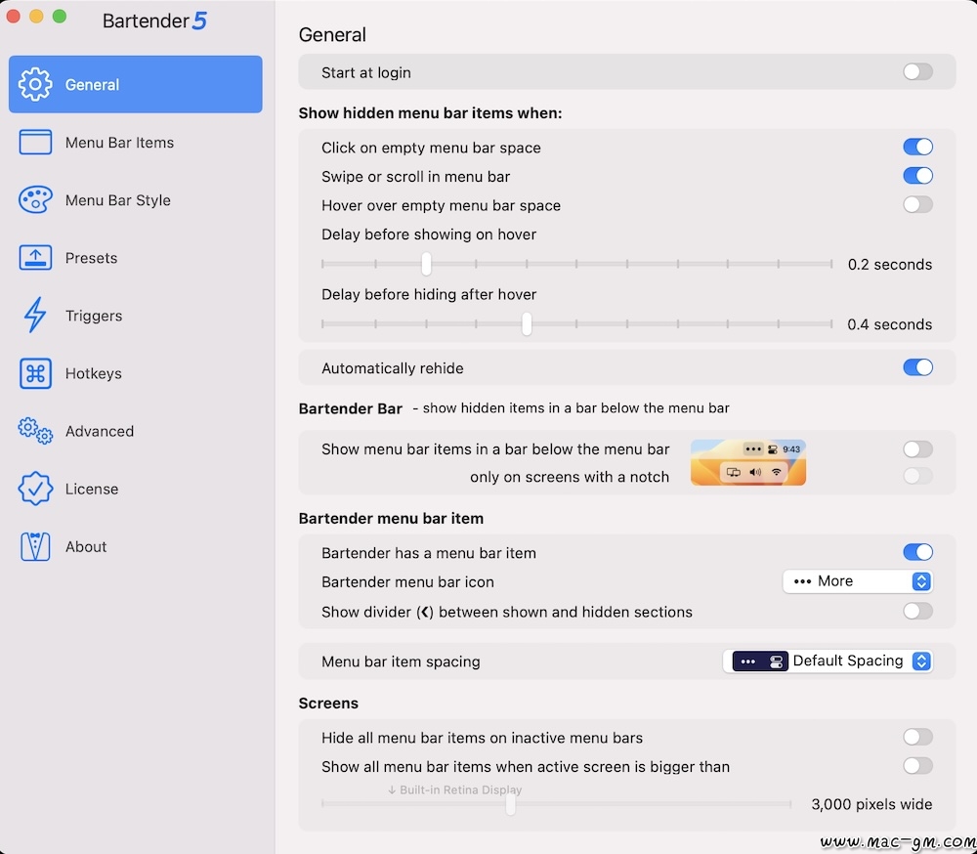Click the screen width pixels slider handle
This screenshot has height=854, width=977.
click(x=511, y=803)
